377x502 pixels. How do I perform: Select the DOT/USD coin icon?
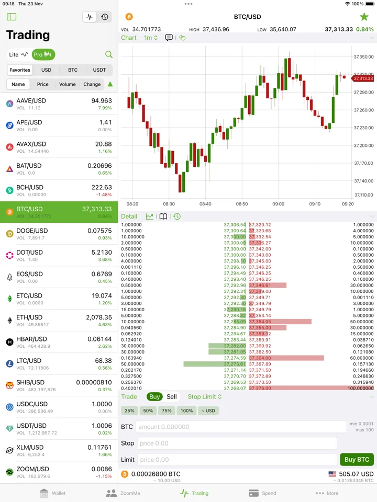pos(9,255)
